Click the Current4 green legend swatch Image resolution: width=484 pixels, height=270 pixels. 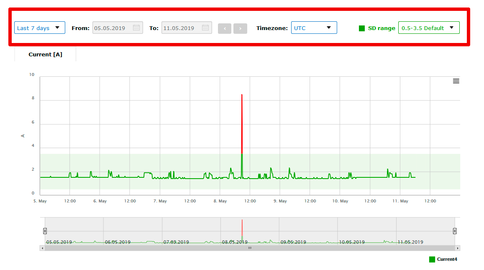click(x=432, y=260)
